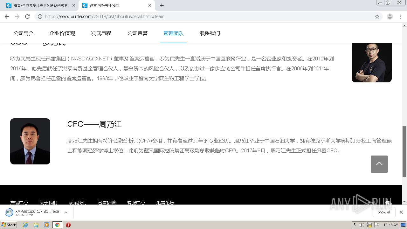The image size is (407, 229).
Task: Click footer link 迅雷论坛
Action: click(165, 202)
